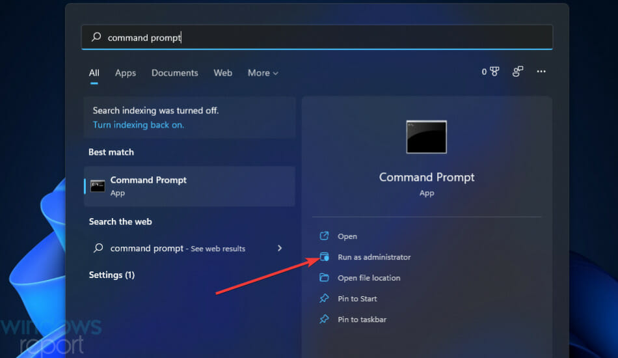Image resolution: width=618 pixels, height=358 pixels.
Task: Click the search magnifier icon in search box
Action: pyautogui.click(x=96, y=37)
